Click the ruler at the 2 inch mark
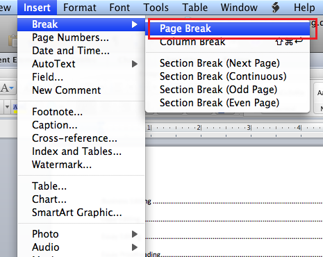323x257 pixels. tap(199, 128)
